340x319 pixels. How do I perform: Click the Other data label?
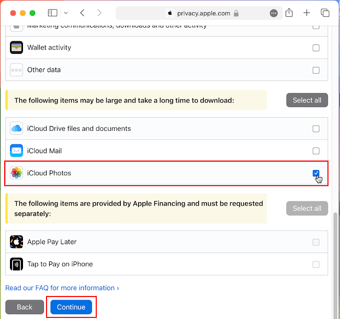click(44, 70)
